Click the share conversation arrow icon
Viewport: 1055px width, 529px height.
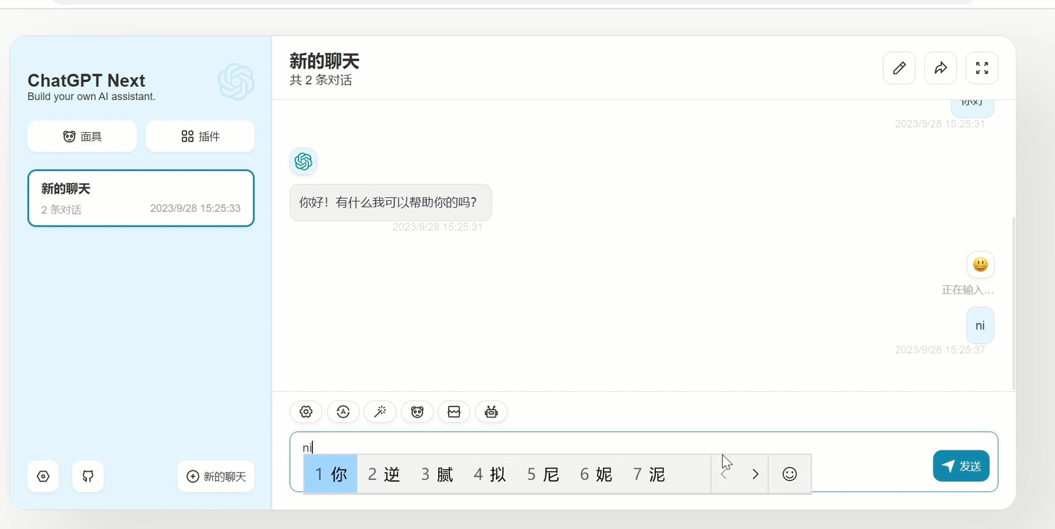tap(940, 68)
